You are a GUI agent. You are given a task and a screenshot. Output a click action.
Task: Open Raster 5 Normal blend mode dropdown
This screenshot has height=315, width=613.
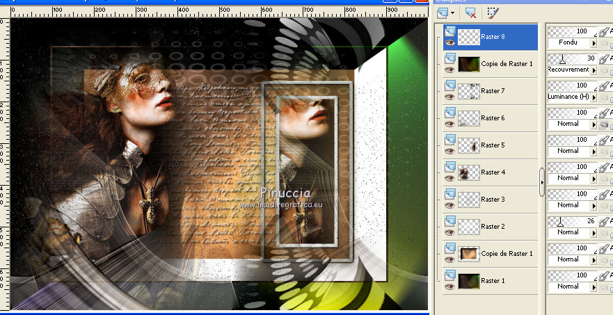pos(594,152)
